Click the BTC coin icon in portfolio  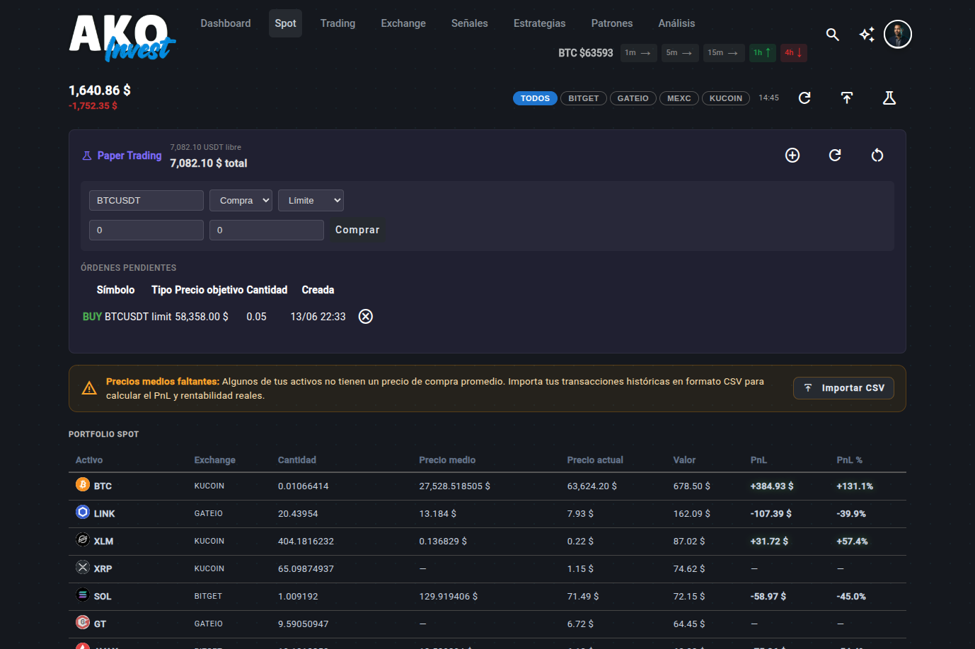(x=83, y=484)
